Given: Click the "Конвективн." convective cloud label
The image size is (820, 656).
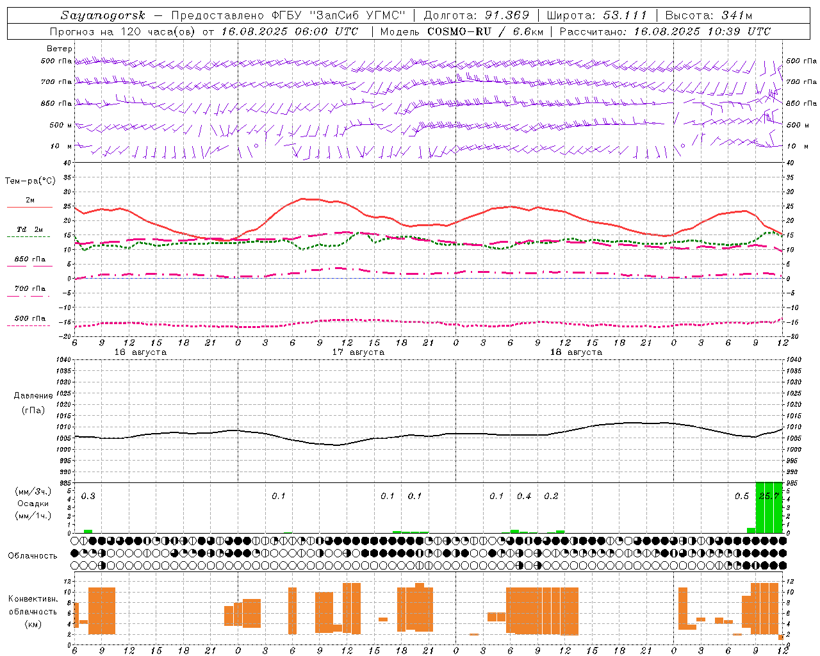Looking at the screenshot, I should (x=33, y=599).
